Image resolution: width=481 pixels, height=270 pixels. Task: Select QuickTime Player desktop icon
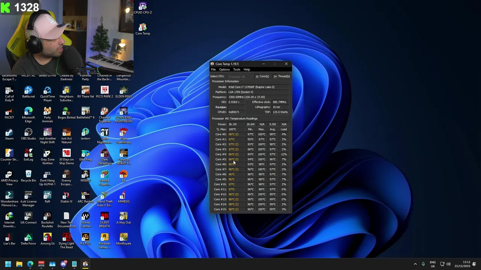pos(47,94)
